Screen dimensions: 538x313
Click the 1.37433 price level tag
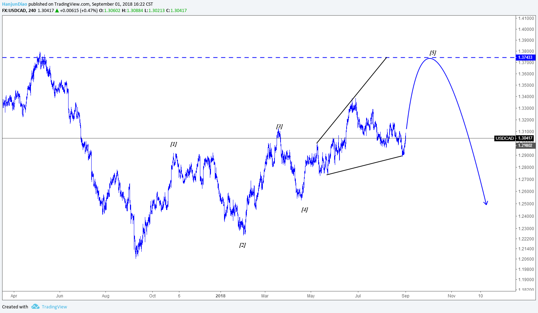tap(525, 57)
